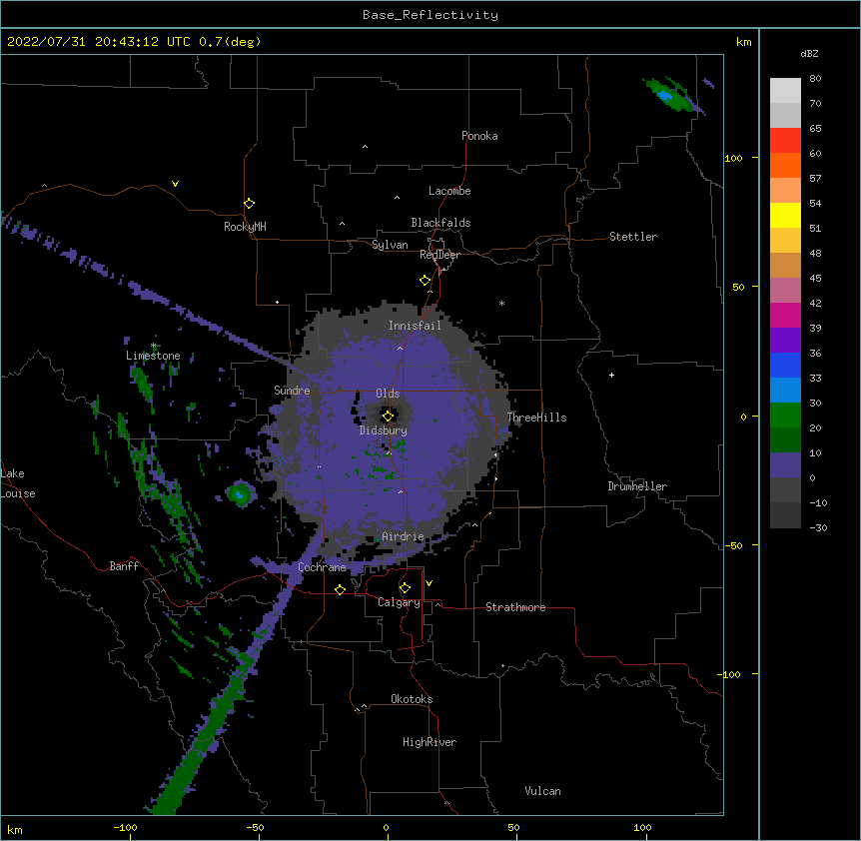Select the Vulcan map label
Screen dimensions: 861x841
point(542,791)
